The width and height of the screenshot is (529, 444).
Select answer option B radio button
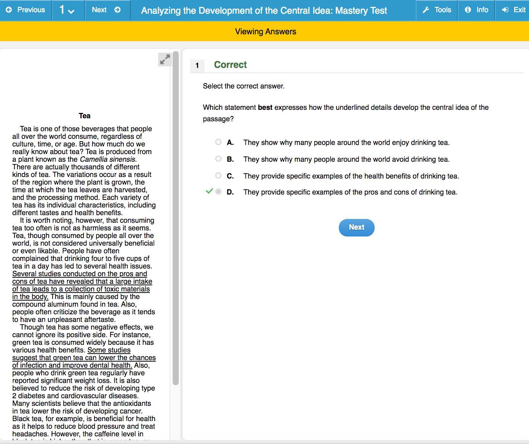[218, 159]
